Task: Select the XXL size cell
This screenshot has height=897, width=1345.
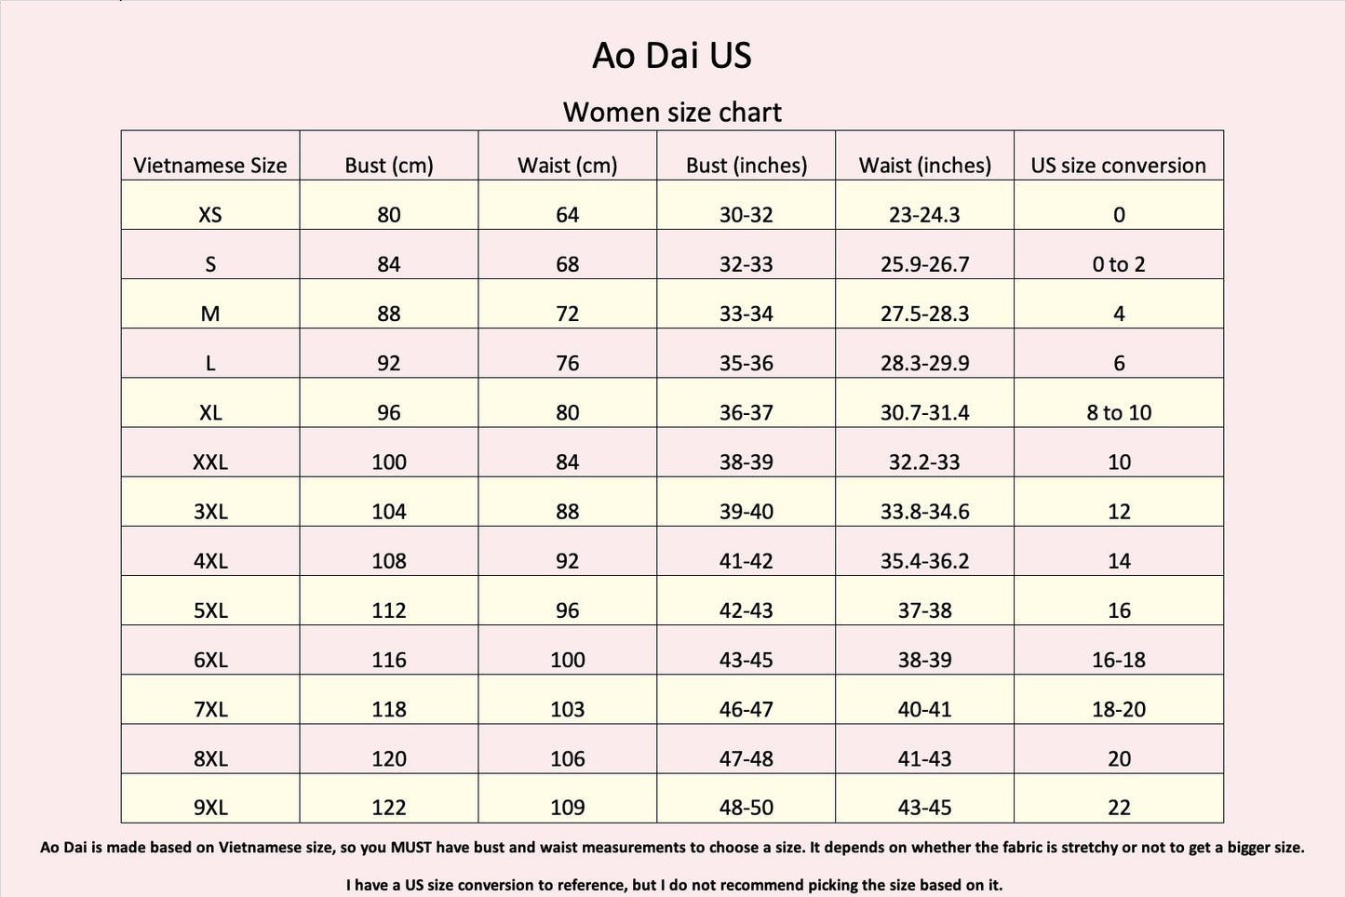Action: coord(210,462)
